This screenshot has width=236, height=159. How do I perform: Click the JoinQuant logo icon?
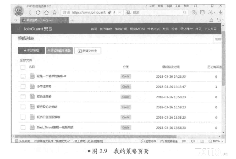[x=18, y=29]
